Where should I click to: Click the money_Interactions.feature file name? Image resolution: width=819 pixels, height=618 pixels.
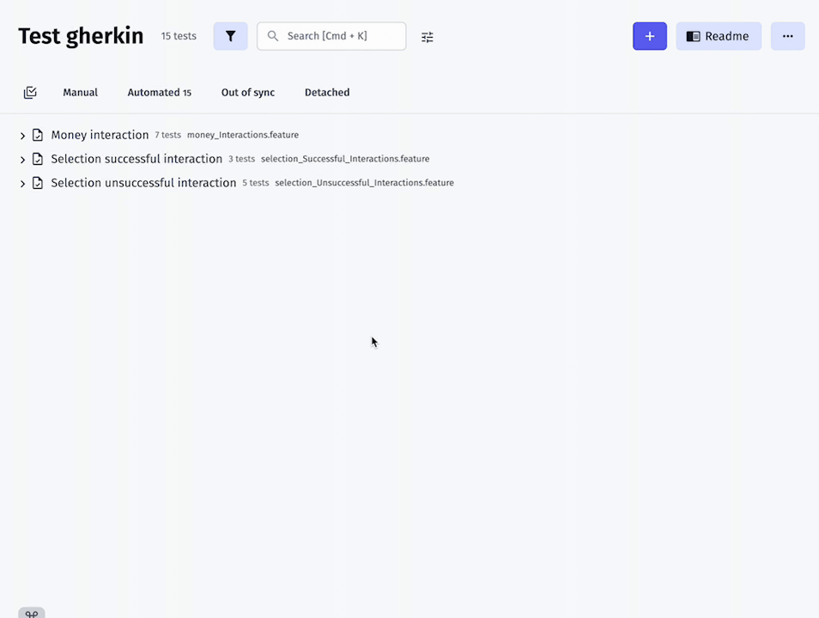pyautogui.click(x=243, y=135)
